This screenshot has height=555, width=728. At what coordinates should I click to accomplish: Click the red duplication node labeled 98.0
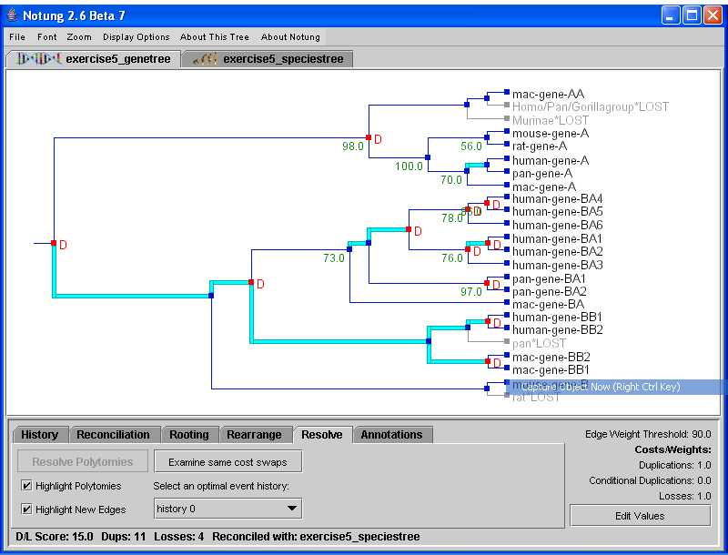point(369,137)
